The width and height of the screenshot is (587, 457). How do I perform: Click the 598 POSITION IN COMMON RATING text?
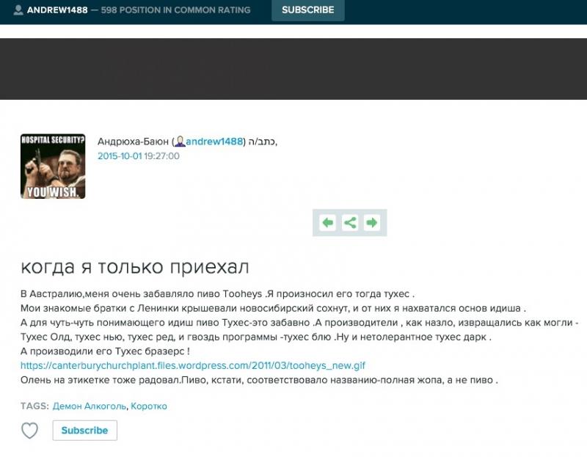point(175,10)
